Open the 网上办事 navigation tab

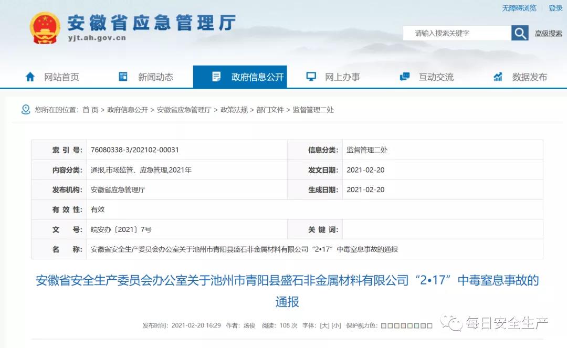coord(342,77)
